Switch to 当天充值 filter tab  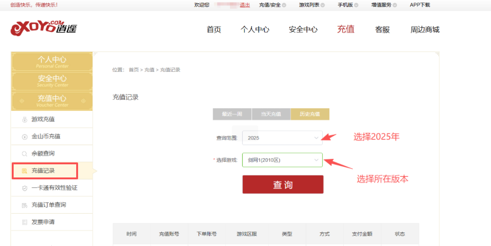pyautogui.click(x=271, y=114)
